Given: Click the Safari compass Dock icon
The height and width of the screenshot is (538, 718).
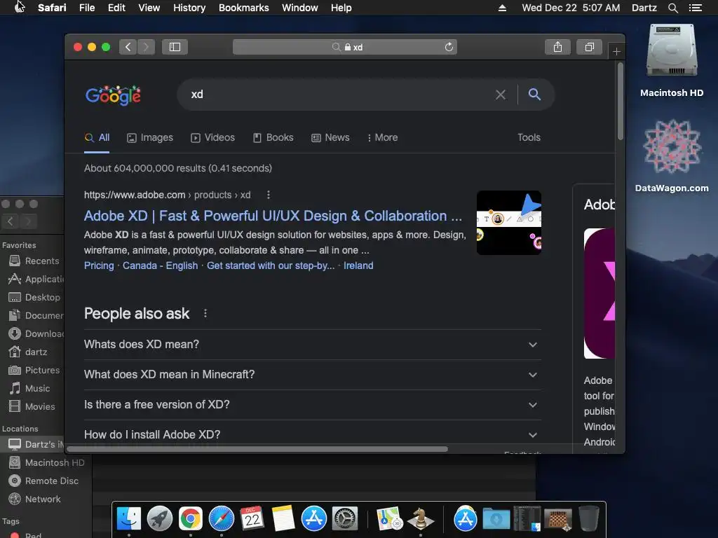Looking at the screenshot, I should point(221,518).
